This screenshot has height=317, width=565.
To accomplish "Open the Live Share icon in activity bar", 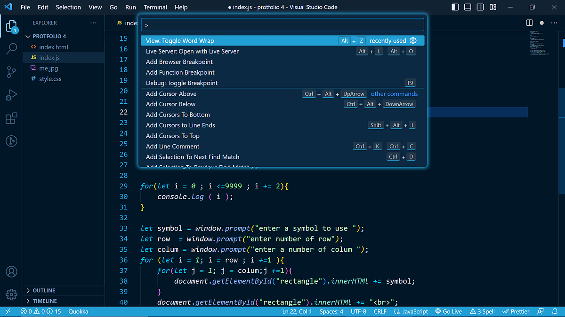I will pos(11,141).
